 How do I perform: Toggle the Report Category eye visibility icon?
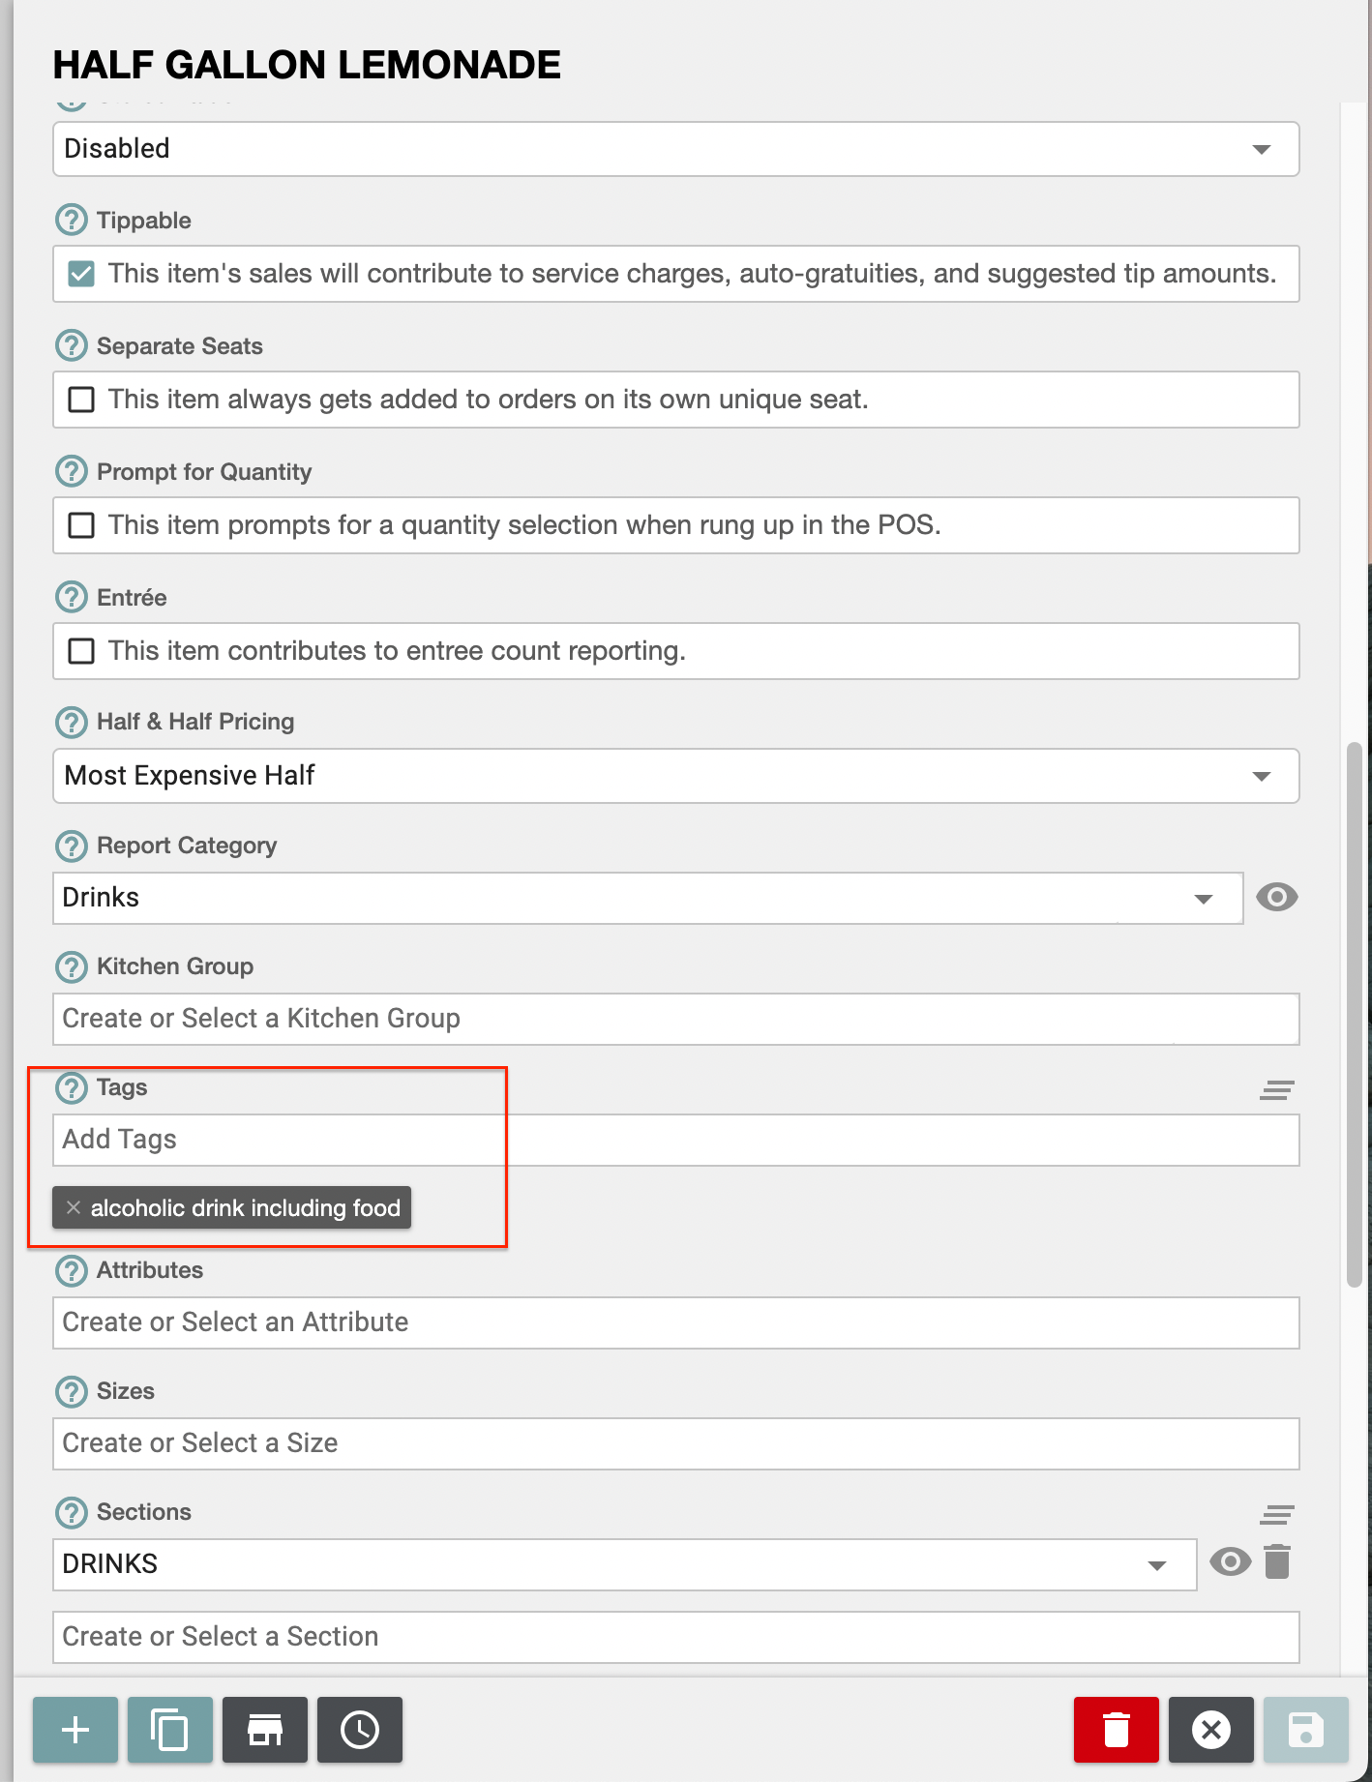pos(1276,897)
